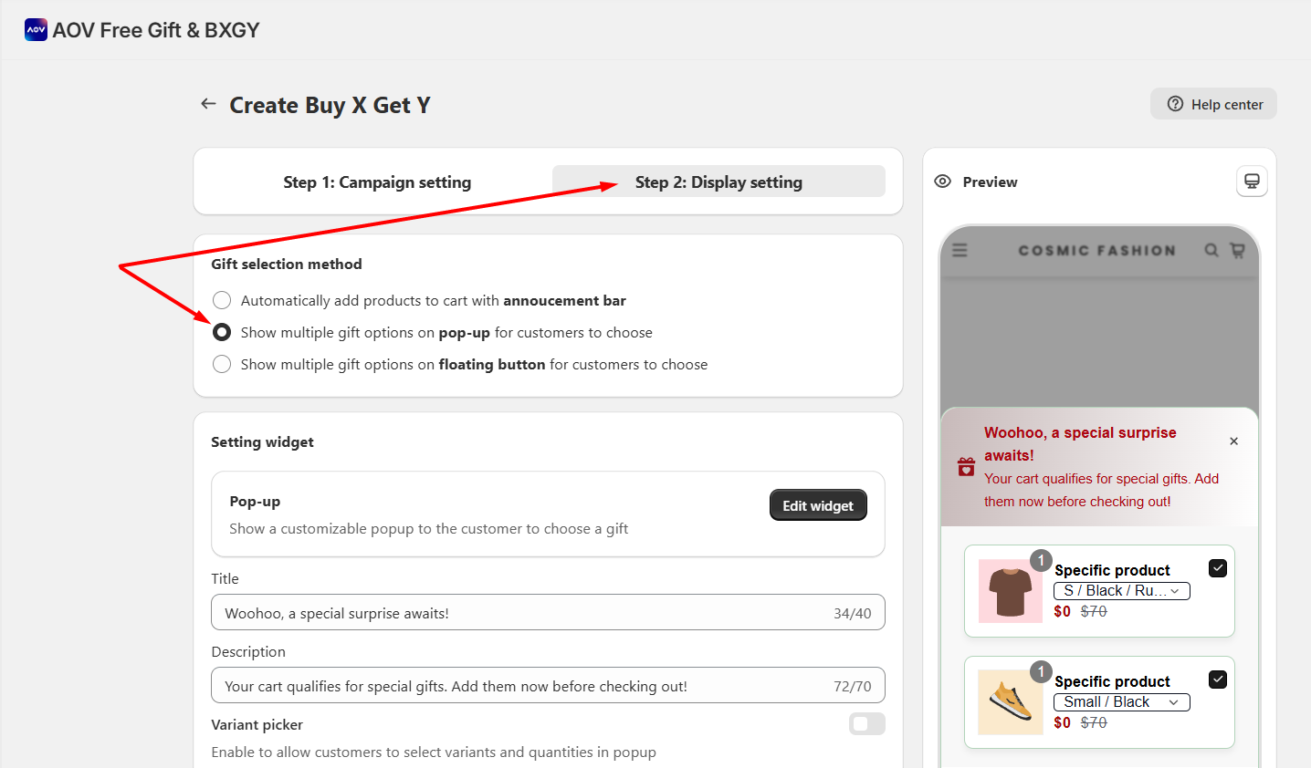The image size is (1311, 768).
Task: Switch to Step 1: Campaign setting tab
Action: 377,182
